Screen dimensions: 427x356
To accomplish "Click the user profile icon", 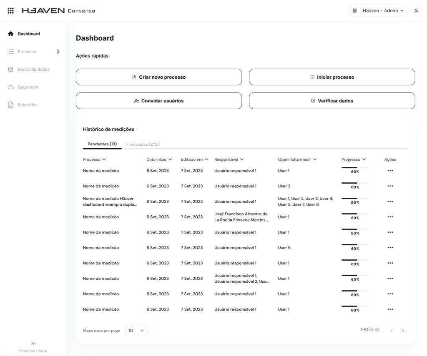I will pyautogui.click(x=416, y=11).
